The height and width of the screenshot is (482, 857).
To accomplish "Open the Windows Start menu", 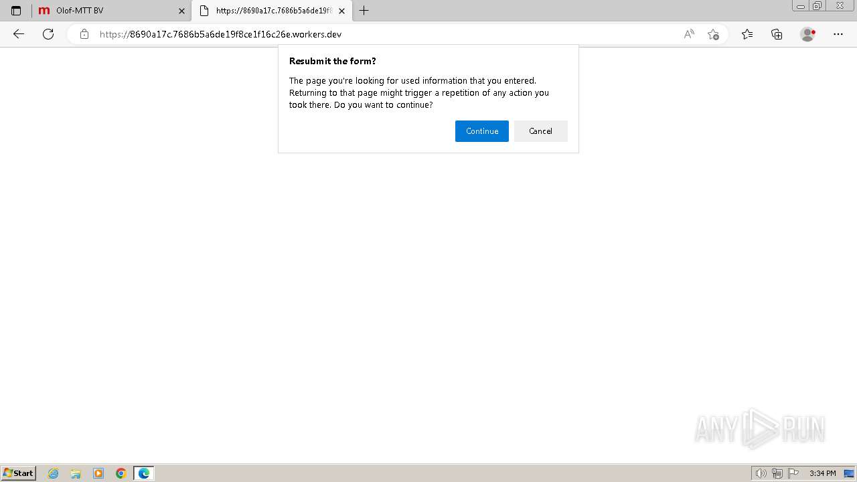I will pos(18,473).
